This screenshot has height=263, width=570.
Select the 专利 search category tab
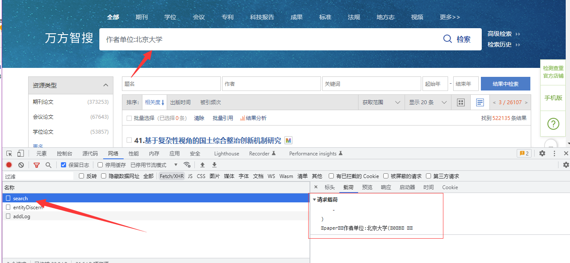click(x=228, y=17)
